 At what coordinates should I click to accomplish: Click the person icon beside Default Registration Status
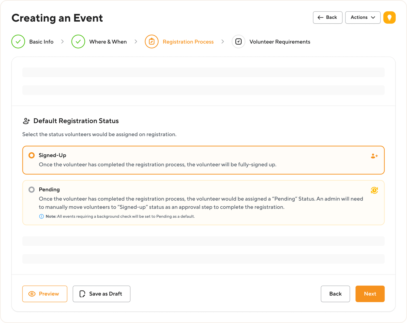(x=26, y=121)
